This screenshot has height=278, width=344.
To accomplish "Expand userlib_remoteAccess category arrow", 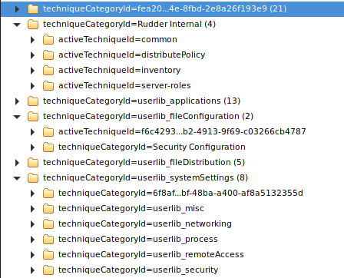I will pos(32,255).
